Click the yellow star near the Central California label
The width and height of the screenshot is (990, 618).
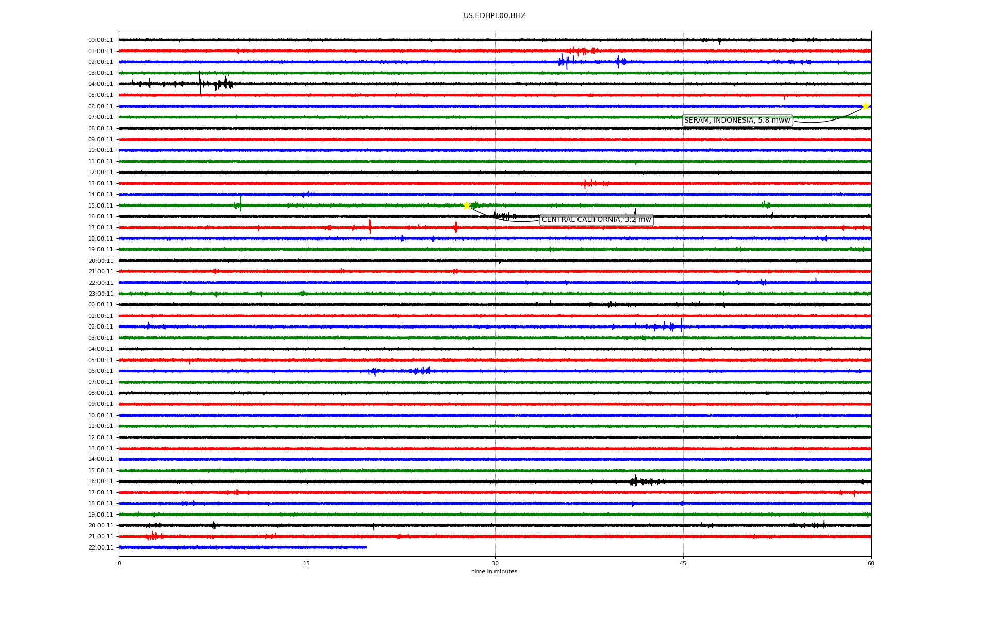[467, 205]
